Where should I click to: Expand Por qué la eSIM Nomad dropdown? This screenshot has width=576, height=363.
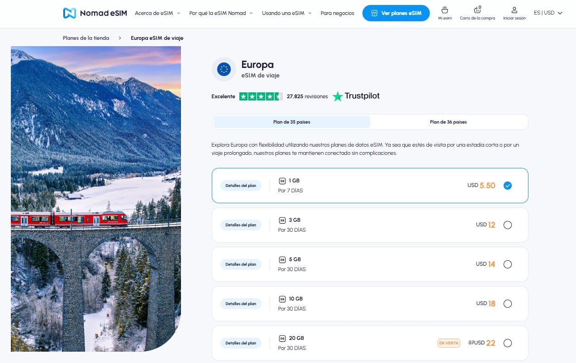(221, 13)
